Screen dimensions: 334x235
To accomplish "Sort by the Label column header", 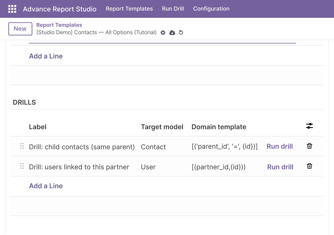I will pos(38,127).
